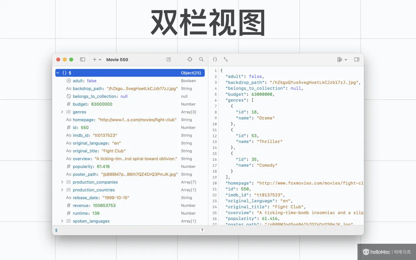Screen dimensions: 416x260
Task: Click the number icon beside budget
Action: (x=69, y=104)
